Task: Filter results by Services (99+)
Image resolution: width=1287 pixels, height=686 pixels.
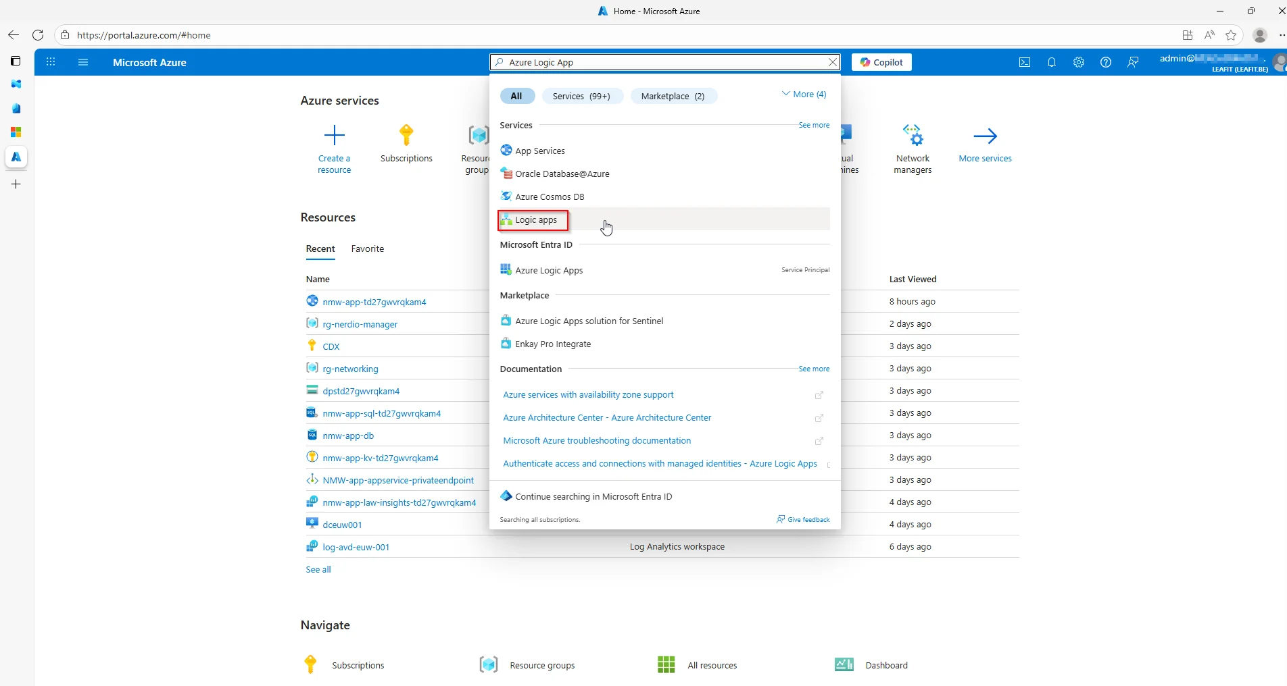Action: [x=581, y=96]
